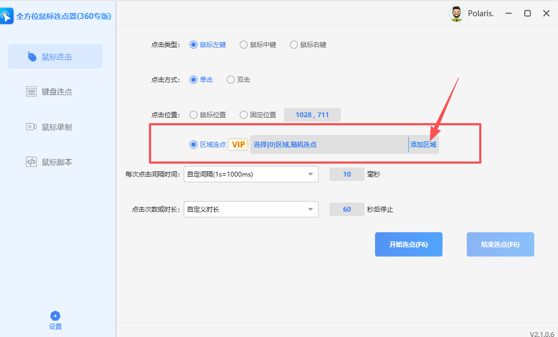
Task: Click the 10 毫秒 interval input field
Action: click(346, 174)
